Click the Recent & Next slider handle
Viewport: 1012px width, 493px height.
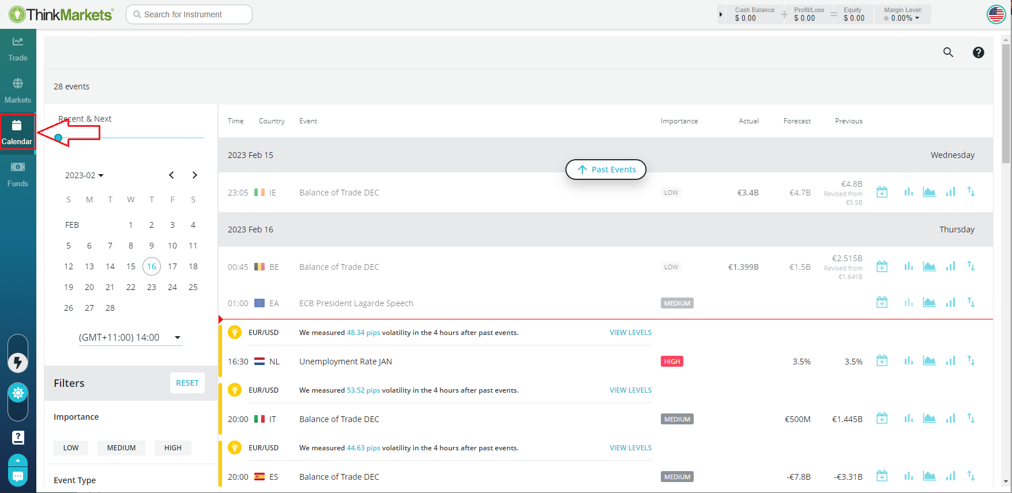[x=58, y=138]
